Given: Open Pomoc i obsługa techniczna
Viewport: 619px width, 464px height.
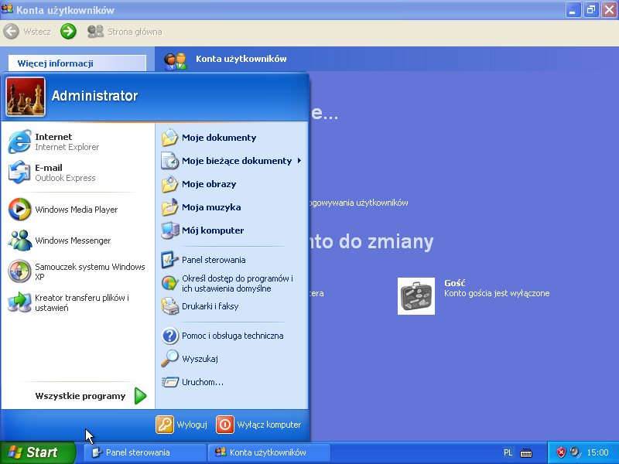Looking at the screenshot, I should [x=232, y=336].
